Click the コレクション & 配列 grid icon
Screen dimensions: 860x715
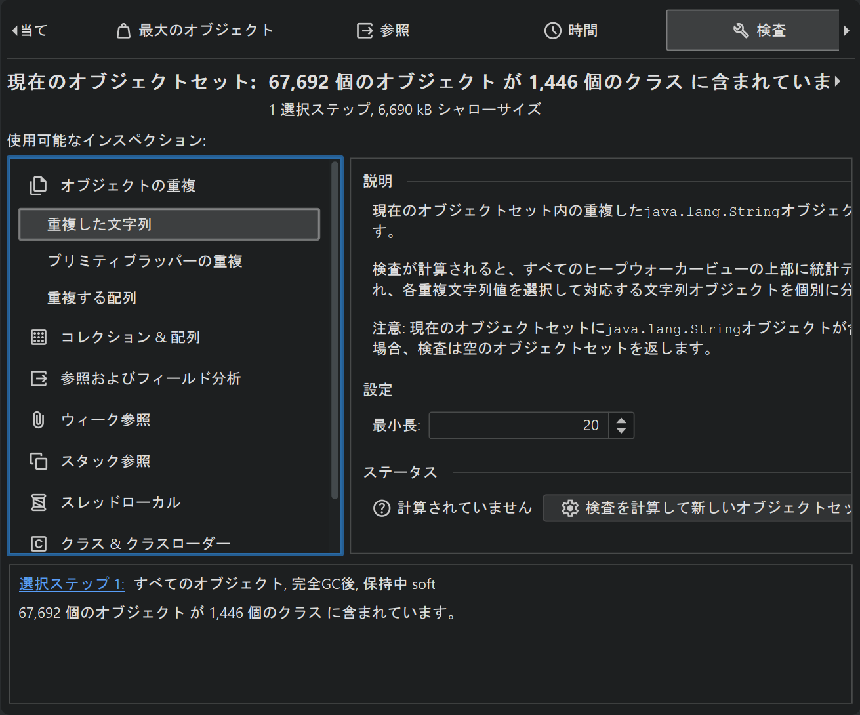tap(39, 337)
